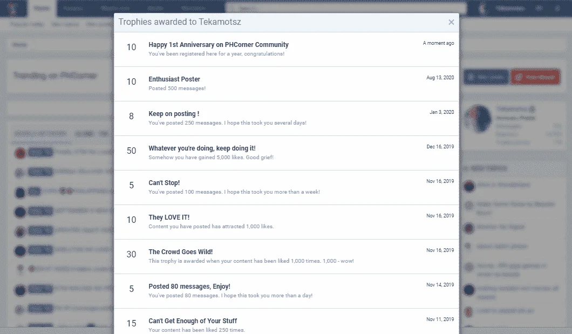
Task: Select 'Posted 80 messages, Enjoy!' trophy title
Action: [x=189, y=287]
